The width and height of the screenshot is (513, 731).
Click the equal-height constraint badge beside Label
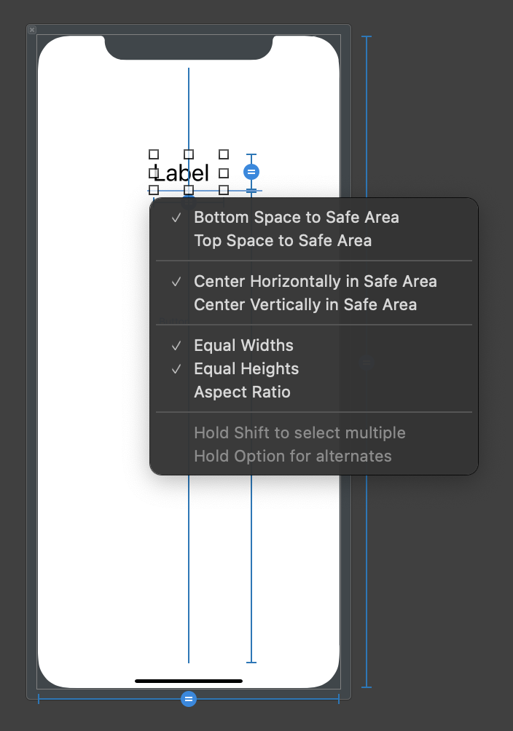[251, 172]
